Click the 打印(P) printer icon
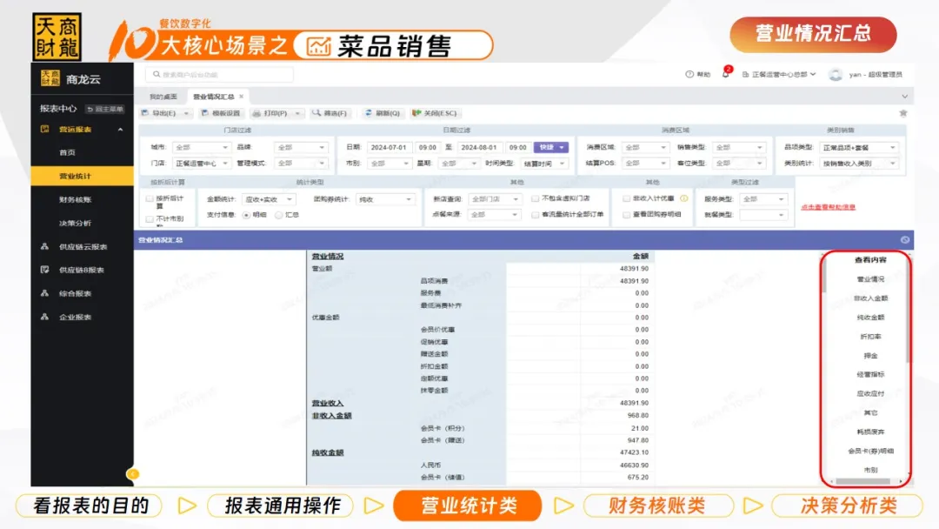Image resolution: width=939 pixels, height=529 pixels. pyautogui.click(x=256, y=112)
